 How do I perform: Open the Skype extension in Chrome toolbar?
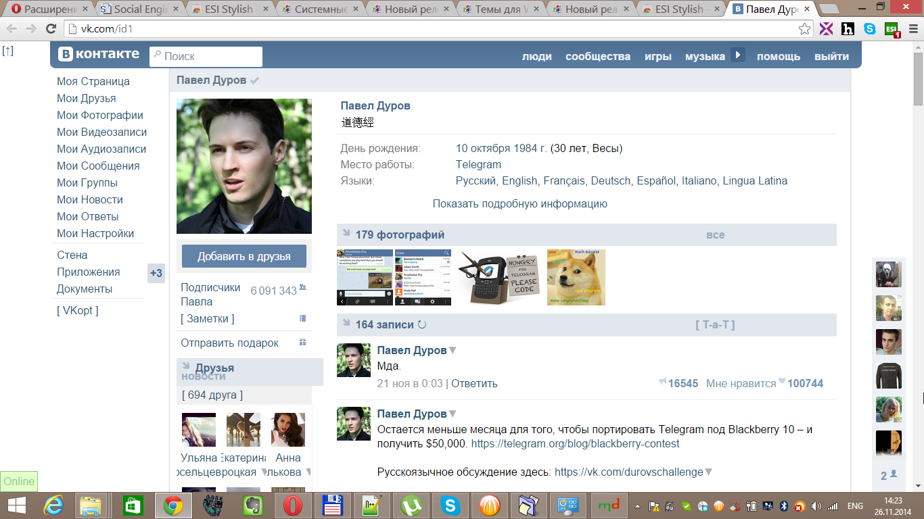[x=870, y=28]
